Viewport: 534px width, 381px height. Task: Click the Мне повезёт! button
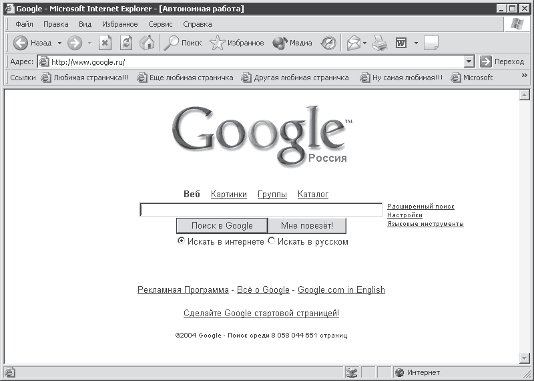tap(307, 226)
